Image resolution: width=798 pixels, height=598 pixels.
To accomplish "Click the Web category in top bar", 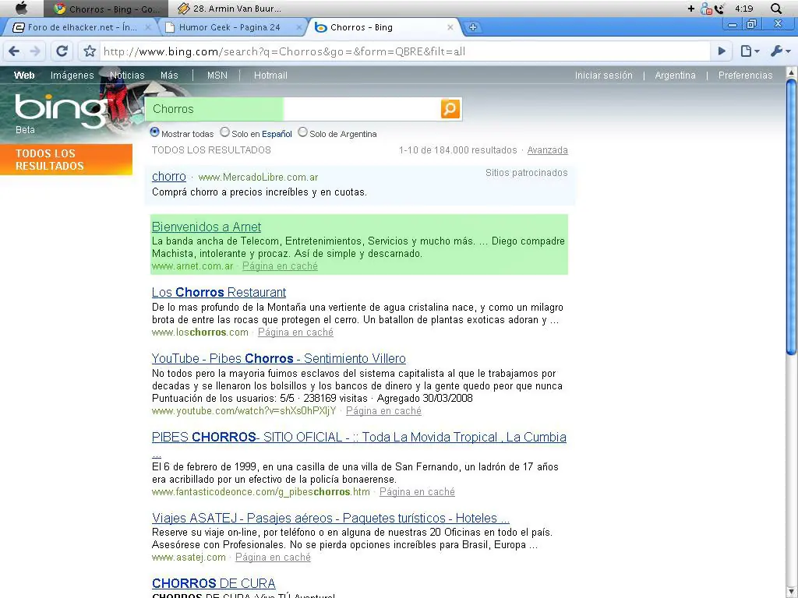I will pos(24,76).
